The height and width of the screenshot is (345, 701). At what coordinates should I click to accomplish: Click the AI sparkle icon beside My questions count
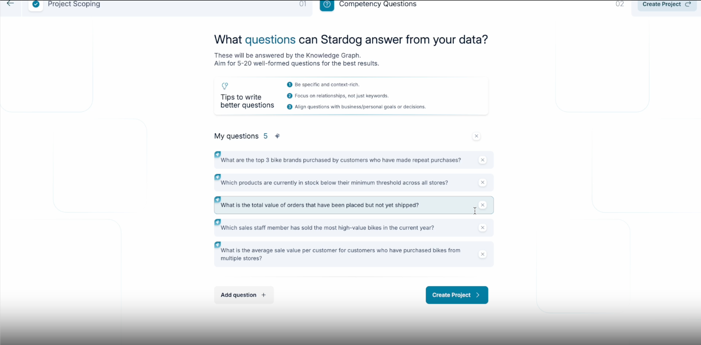(277, 136)
